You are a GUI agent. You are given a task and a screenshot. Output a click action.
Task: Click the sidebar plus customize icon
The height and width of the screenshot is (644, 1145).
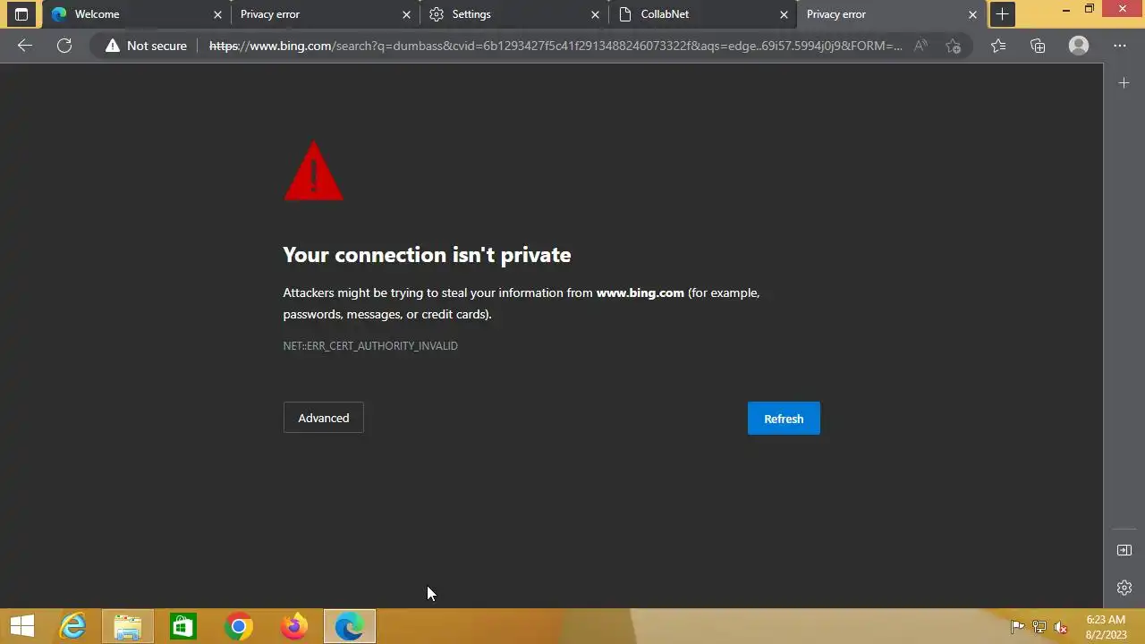pyautogui.click(x=1124, y=82)
